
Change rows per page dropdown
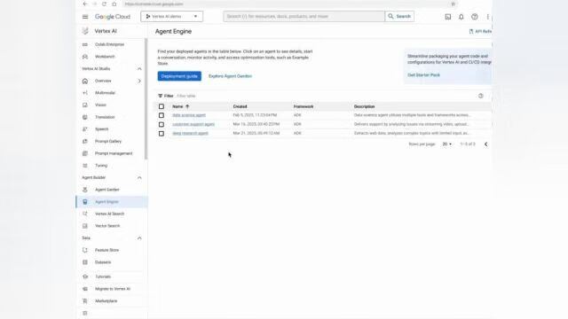point(446,144)
